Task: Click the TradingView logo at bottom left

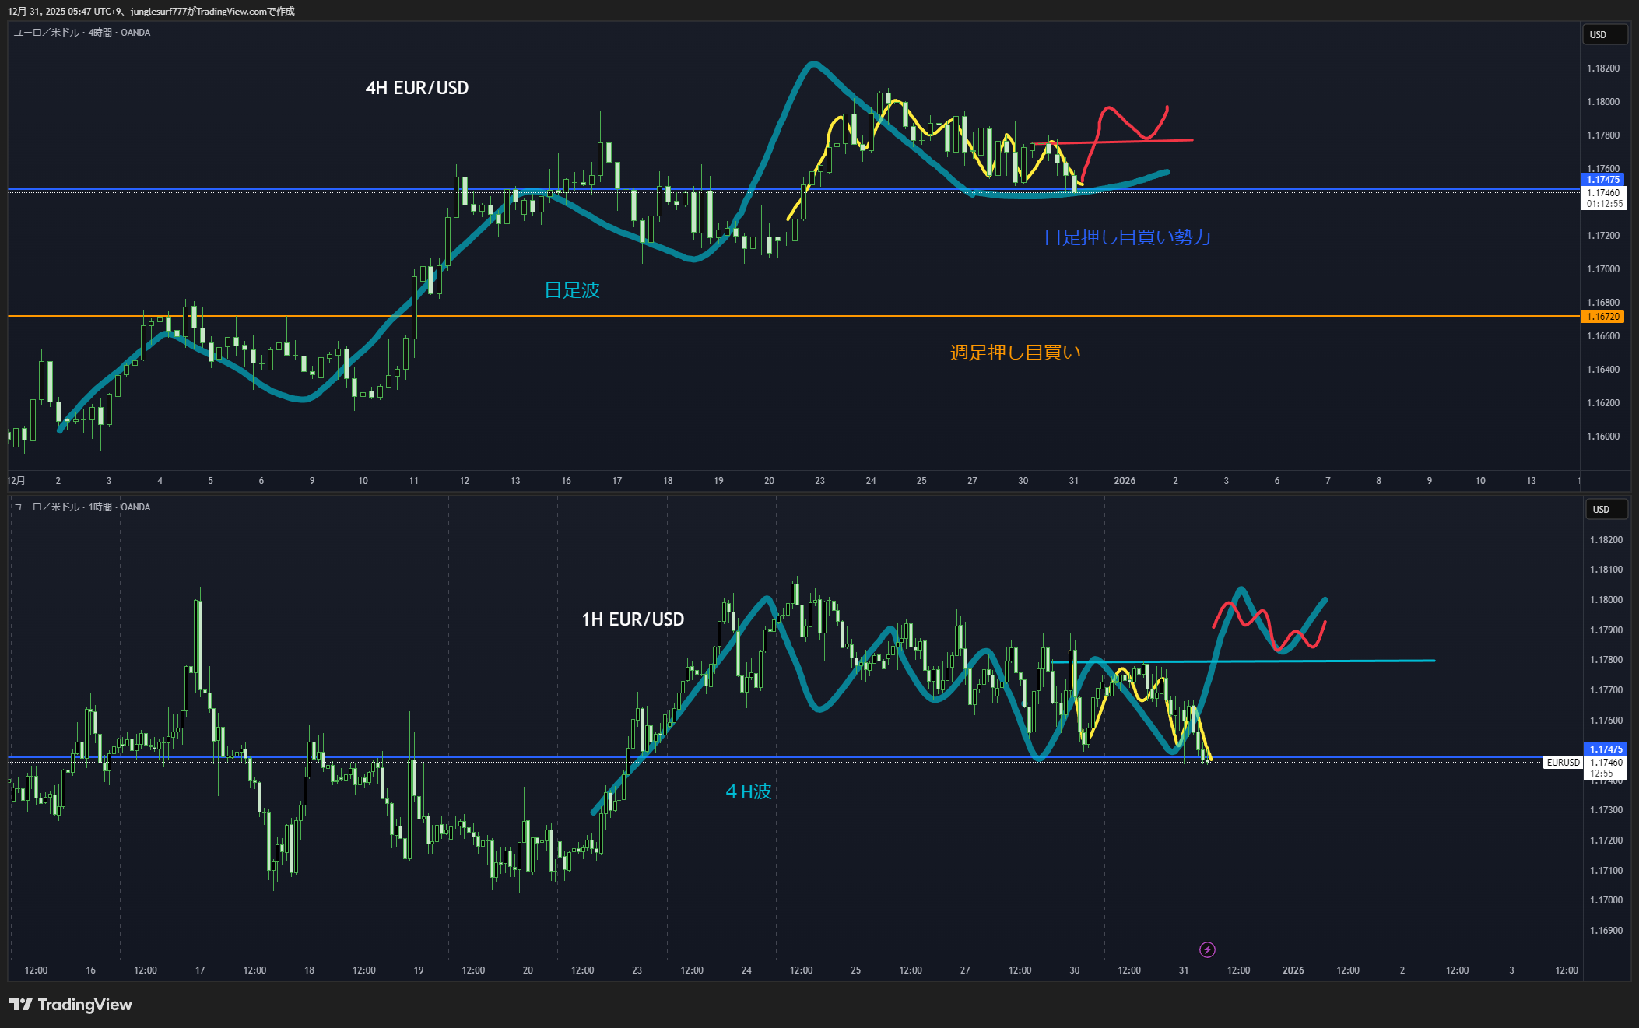Action: tap(71, 1005)
